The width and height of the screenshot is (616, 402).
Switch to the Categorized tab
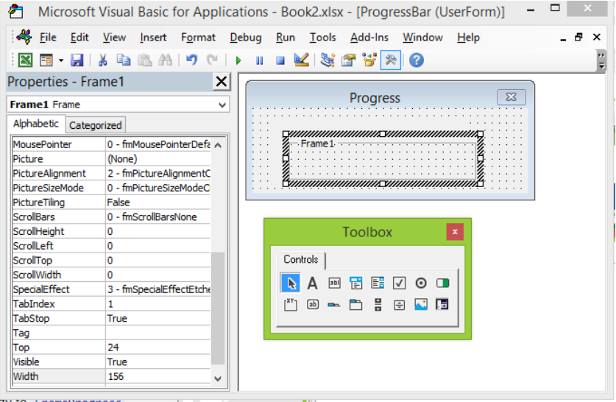[96, 125]
